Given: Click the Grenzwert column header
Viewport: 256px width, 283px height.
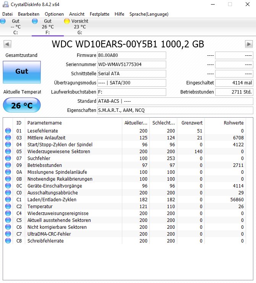Looking at the screenshot, I should (191, 123).
